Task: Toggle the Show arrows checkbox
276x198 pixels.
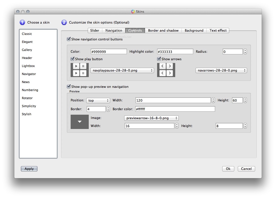Action: (159, 59)
